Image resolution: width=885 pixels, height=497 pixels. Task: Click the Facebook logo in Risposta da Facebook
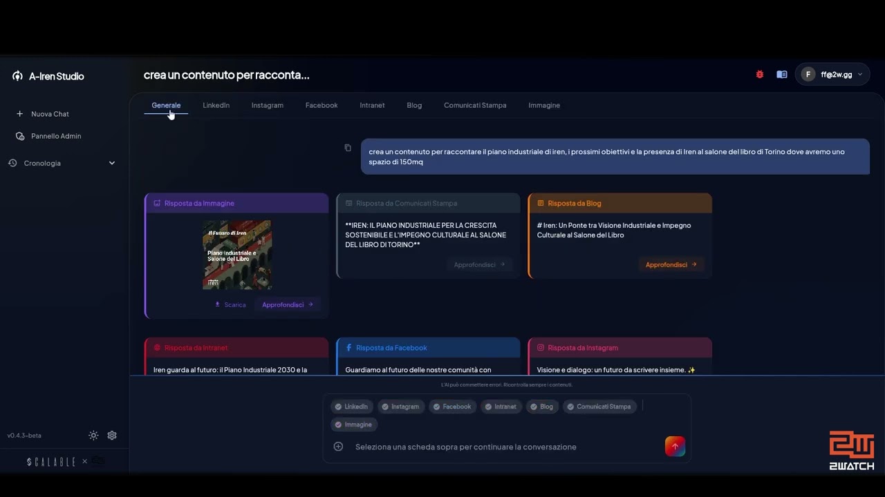[x=348, y=348]
